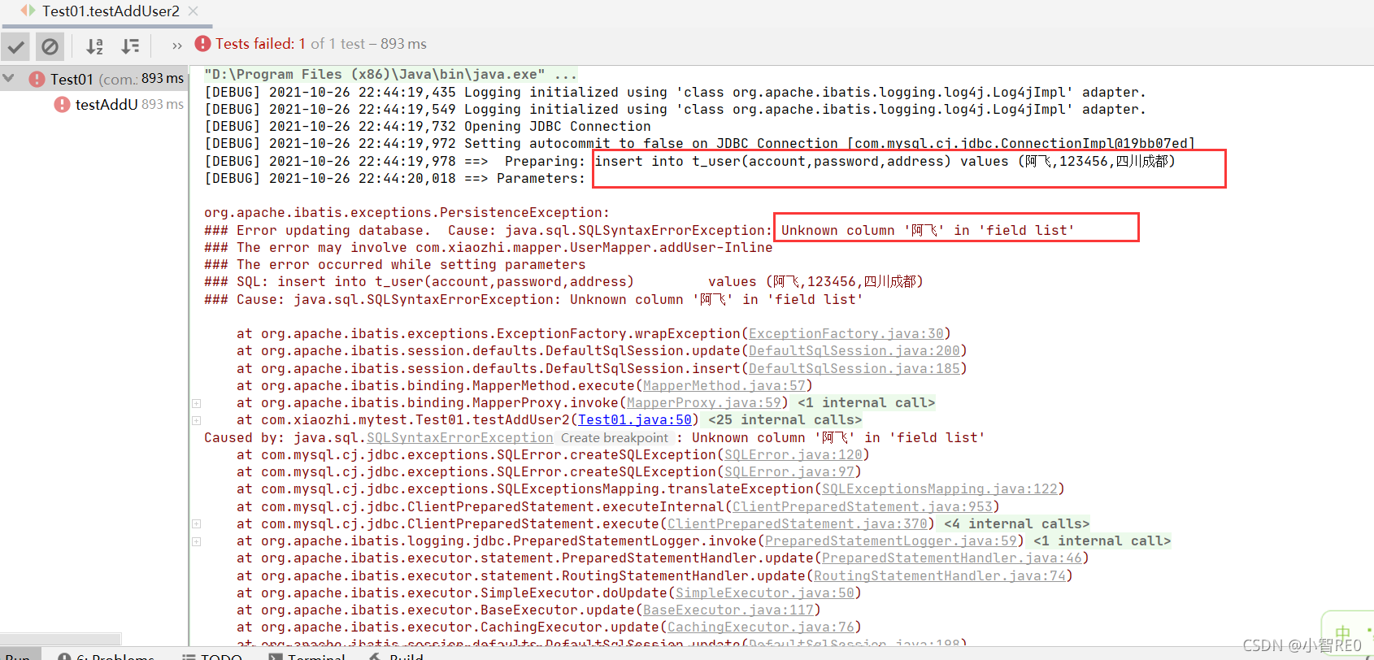
Task: Expand the fold marker beside ClientPreparedStatement.execute line
Action: (x=196, y=524)
